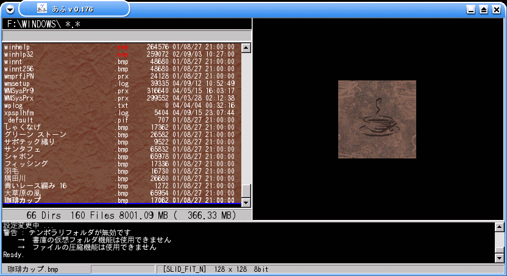Click file list scrollbar down arrow
This screenshot has height=276, width=507.
246,203
